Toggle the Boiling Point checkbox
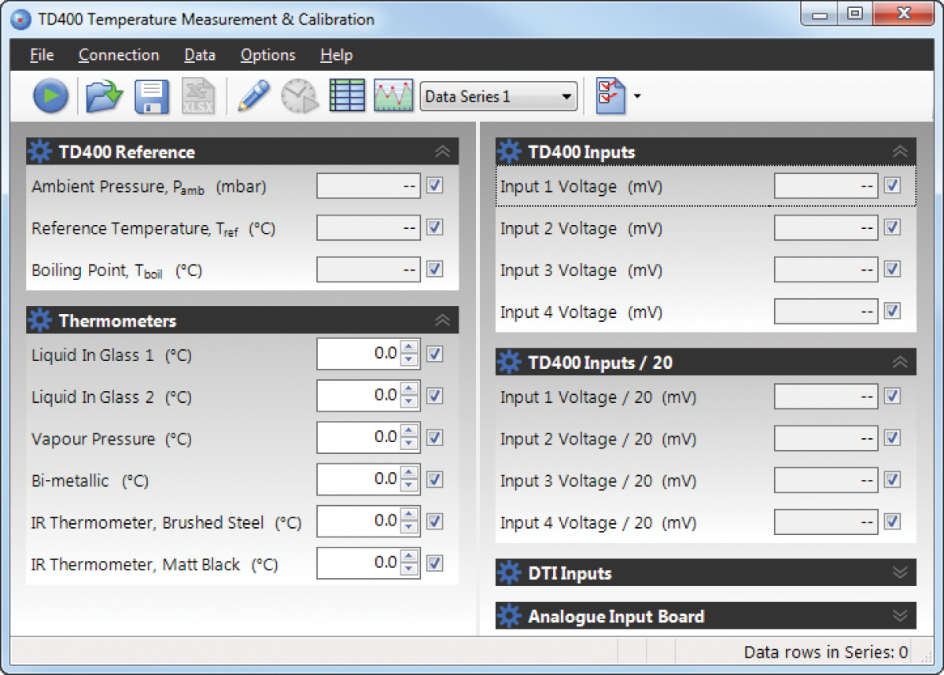Viewport: 944px width, 675px height. 434,269
